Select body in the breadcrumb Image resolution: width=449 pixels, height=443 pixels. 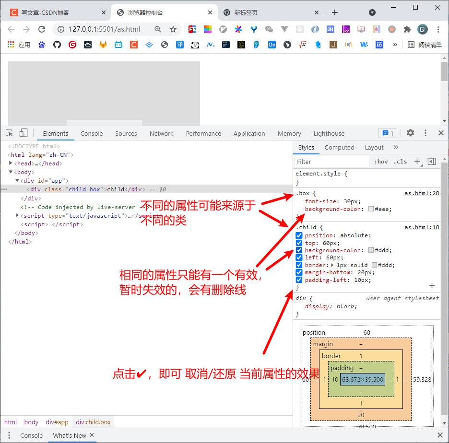(31, 422)
